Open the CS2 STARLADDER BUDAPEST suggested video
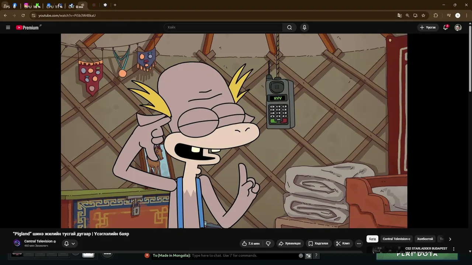This screenshot has width=472, height=265. tap(426, 249)
